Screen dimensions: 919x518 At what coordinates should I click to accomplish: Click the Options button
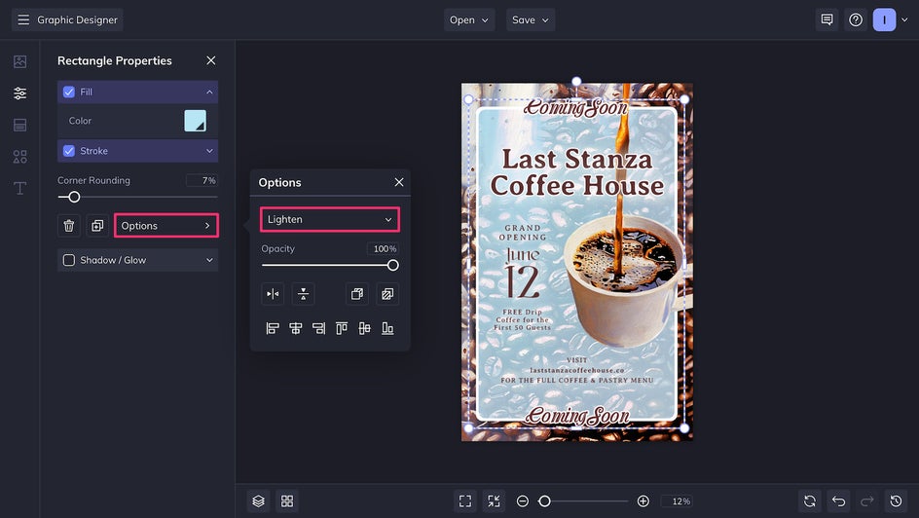166,226
